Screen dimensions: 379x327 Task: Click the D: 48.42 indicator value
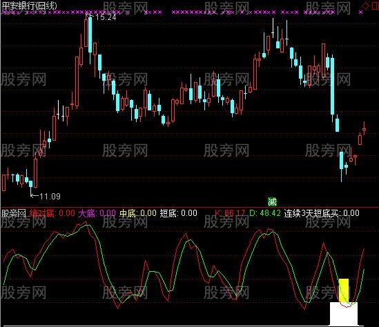(x=265, y=213)
